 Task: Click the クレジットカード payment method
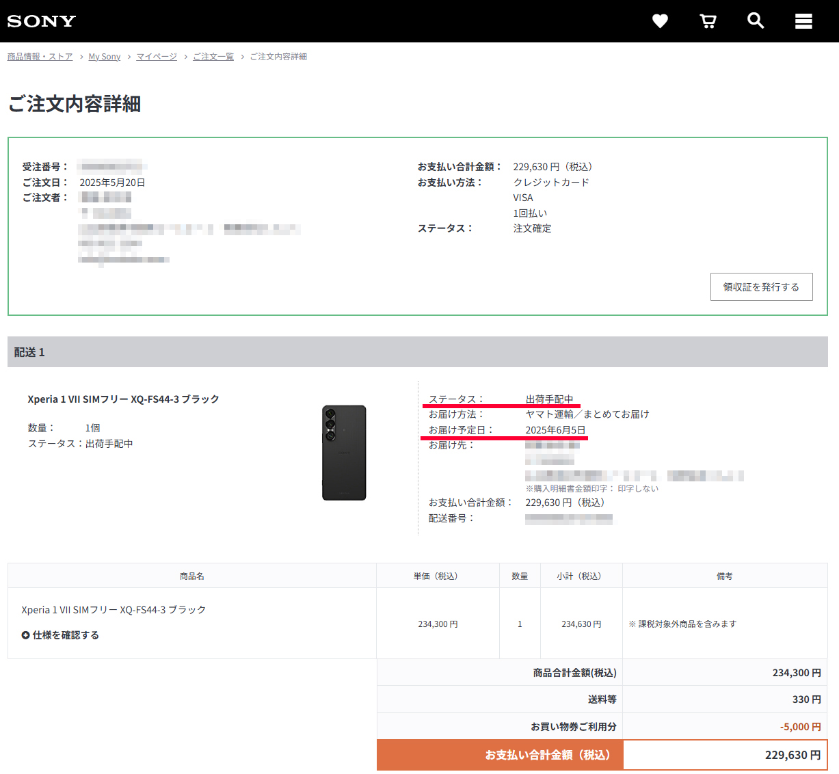click(551, 183)
